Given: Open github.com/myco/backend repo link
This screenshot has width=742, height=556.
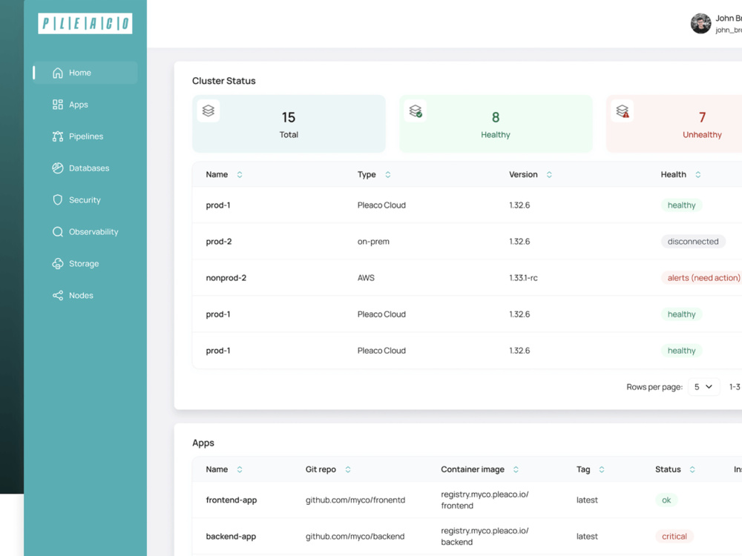Looking at the screenshot, I should coord(355,537).
